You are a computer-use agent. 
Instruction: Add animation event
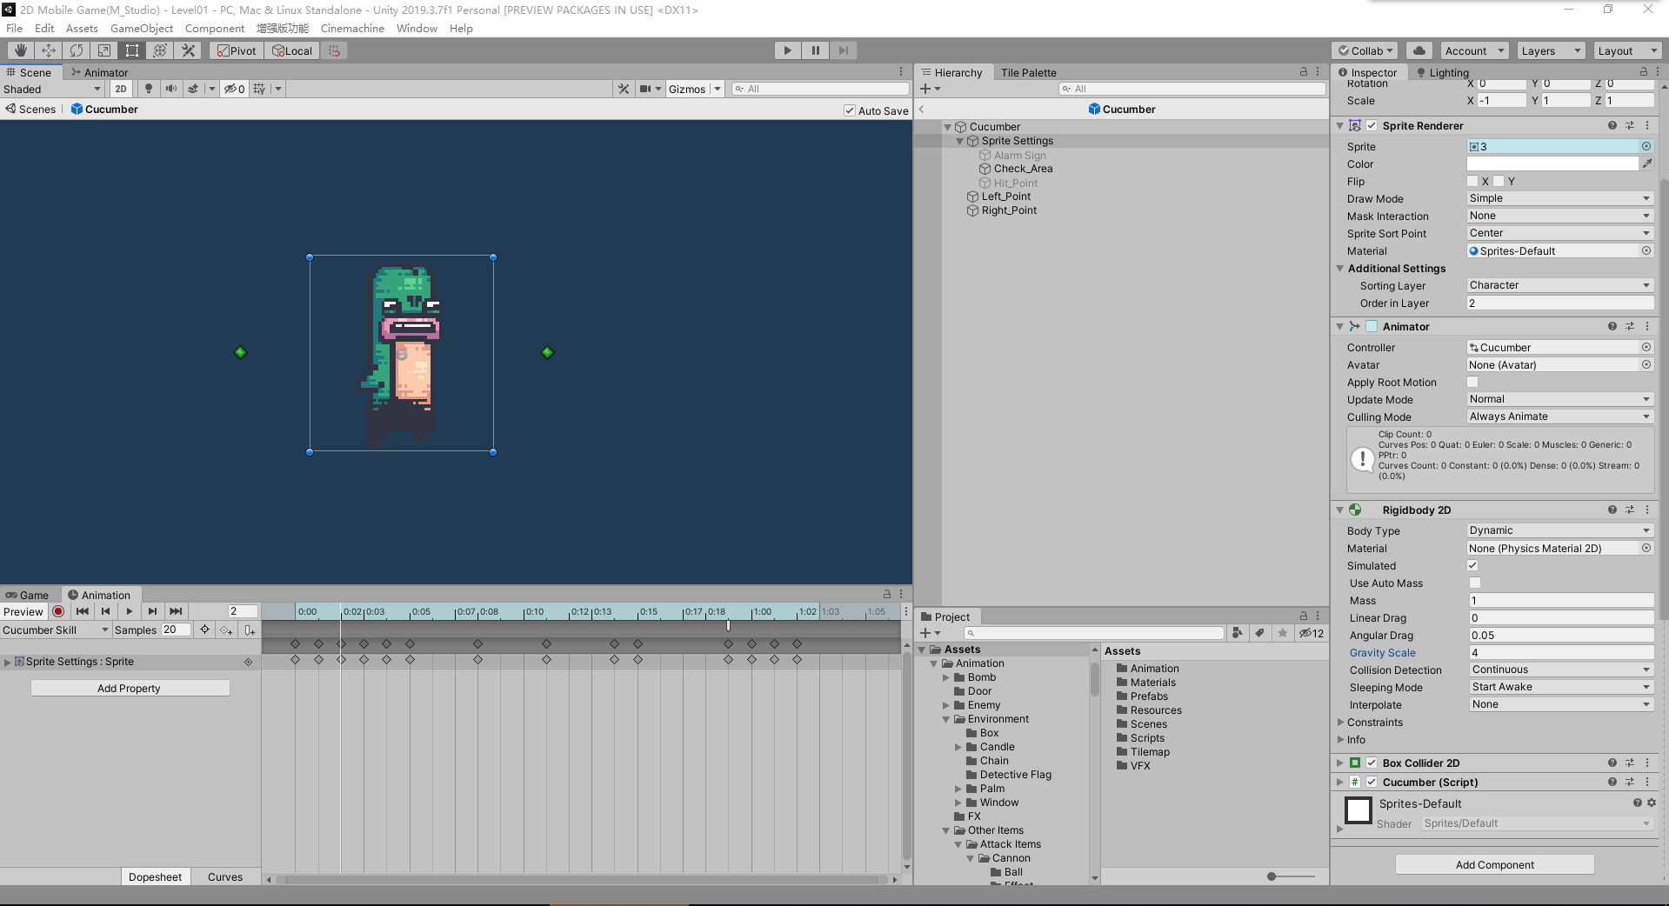(x=250, y=630)
